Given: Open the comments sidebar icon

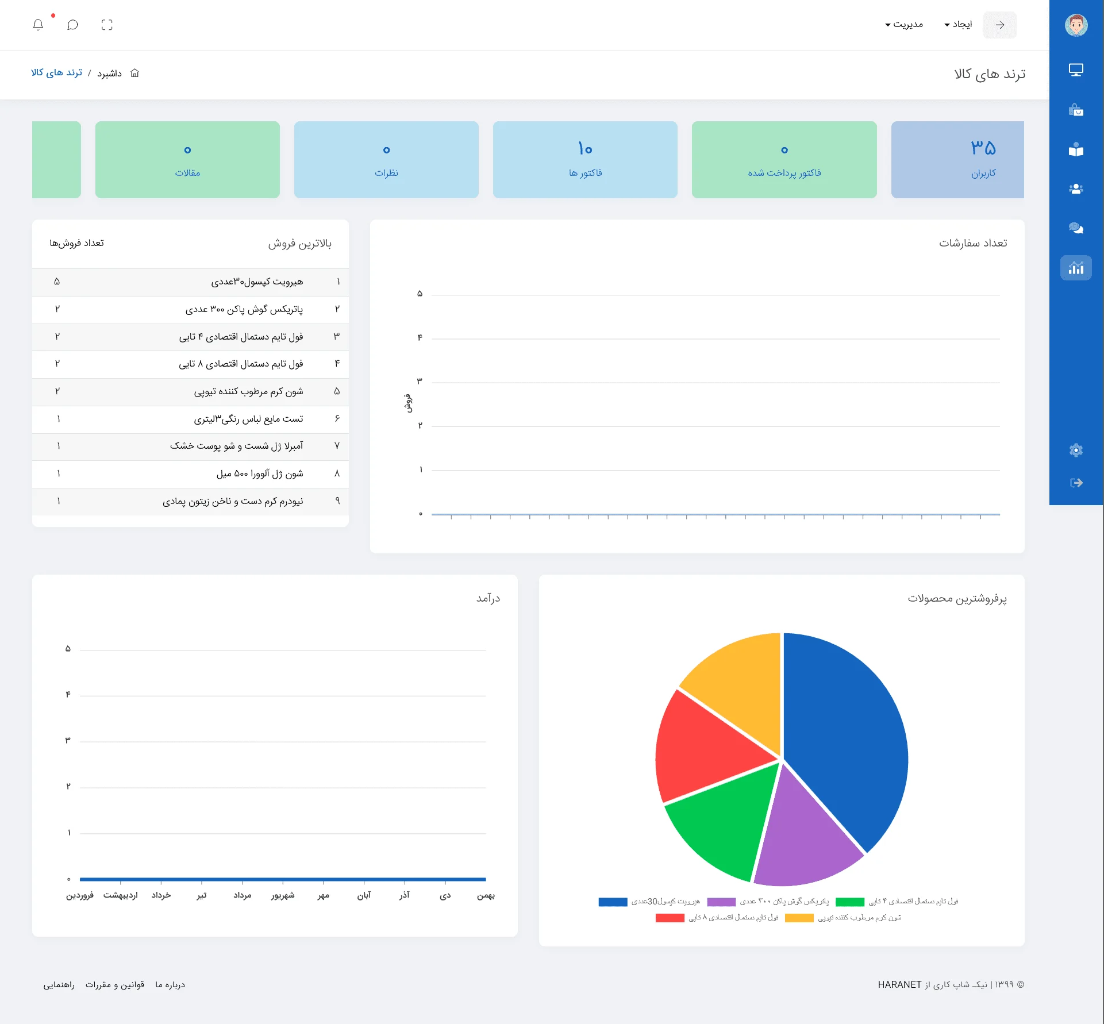Looking at the screenshot, I should (1076, 229).
